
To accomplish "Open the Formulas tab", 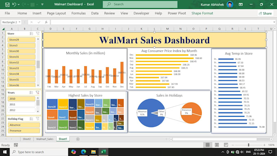I will click(79, 13).
